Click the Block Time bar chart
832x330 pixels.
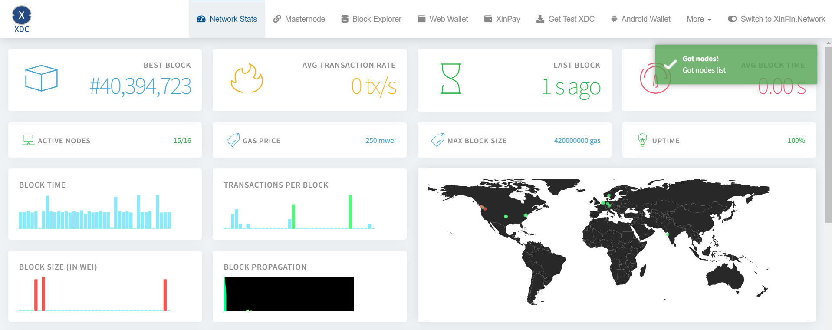tap(95, 211)
